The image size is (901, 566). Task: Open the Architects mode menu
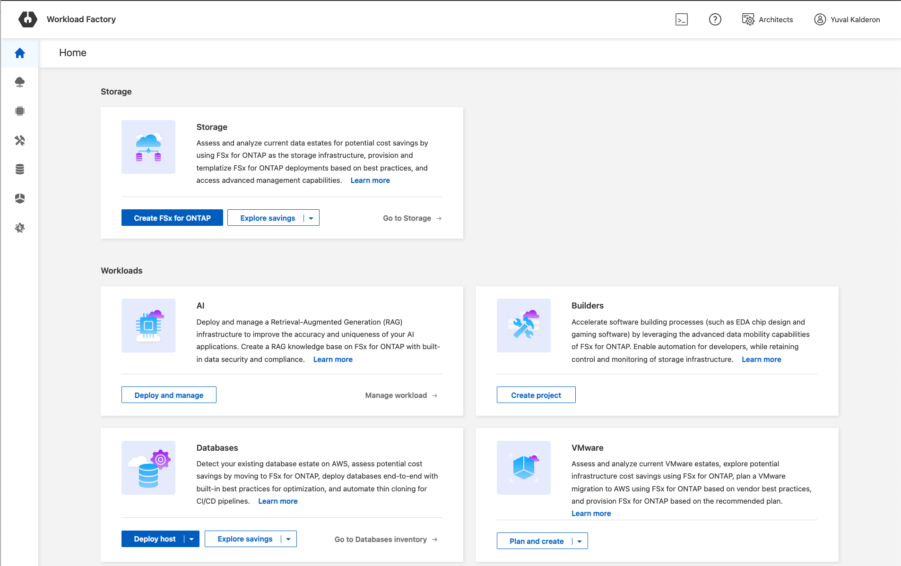(768, 19)
